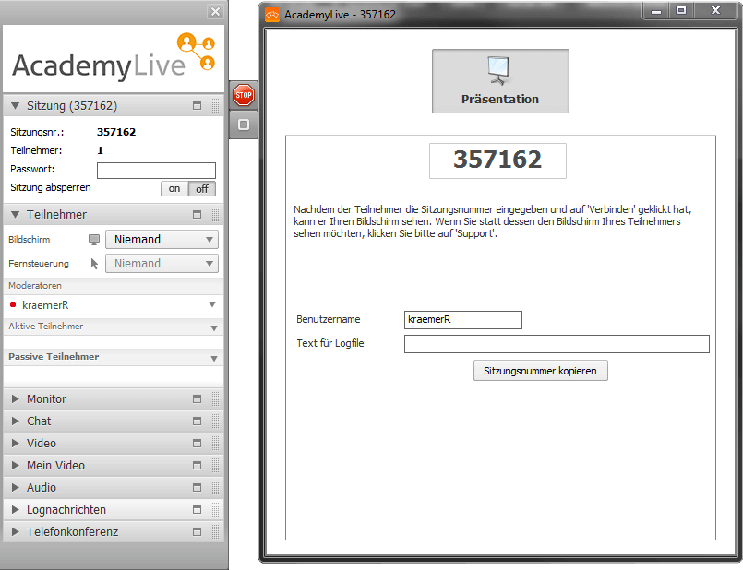Focus the Passwort input field
Image resolution: width=743 pixels, height=570 pixels.
(x=156, y=171)
